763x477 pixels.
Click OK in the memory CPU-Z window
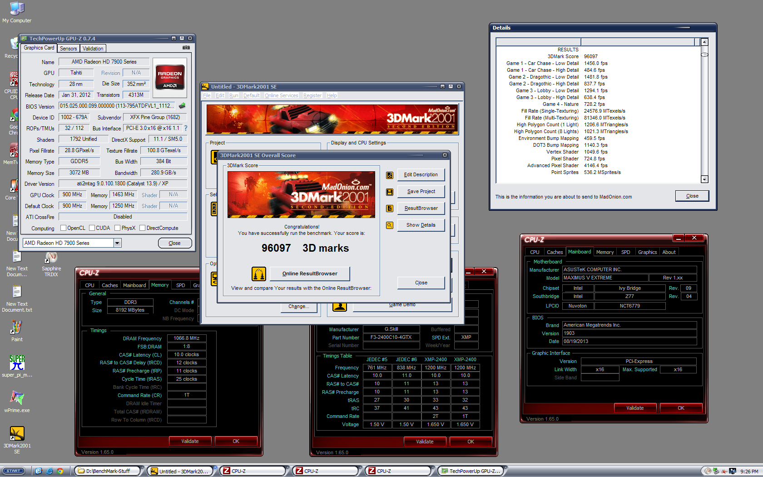236,441
